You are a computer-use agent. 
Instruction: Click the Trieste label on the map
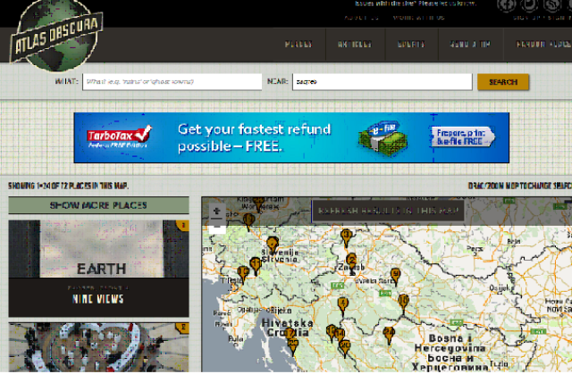click(231, 280)
